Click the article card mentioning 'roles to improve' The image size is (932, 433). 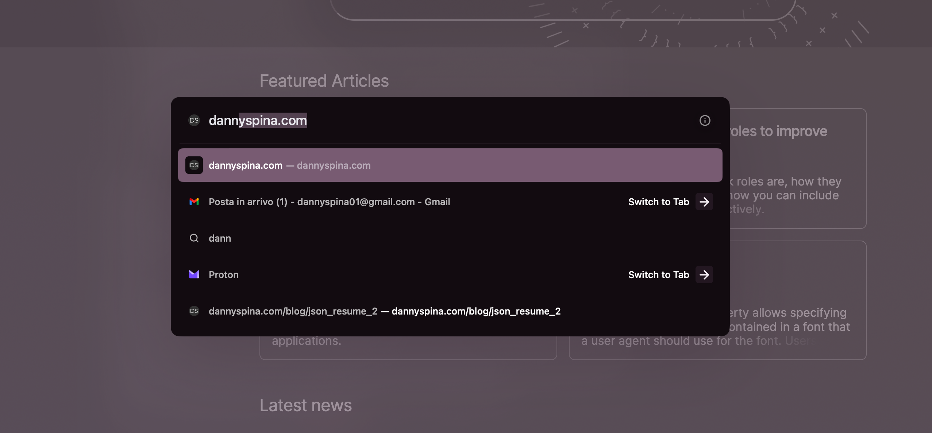pyautogui.click(x=797, y=168)
